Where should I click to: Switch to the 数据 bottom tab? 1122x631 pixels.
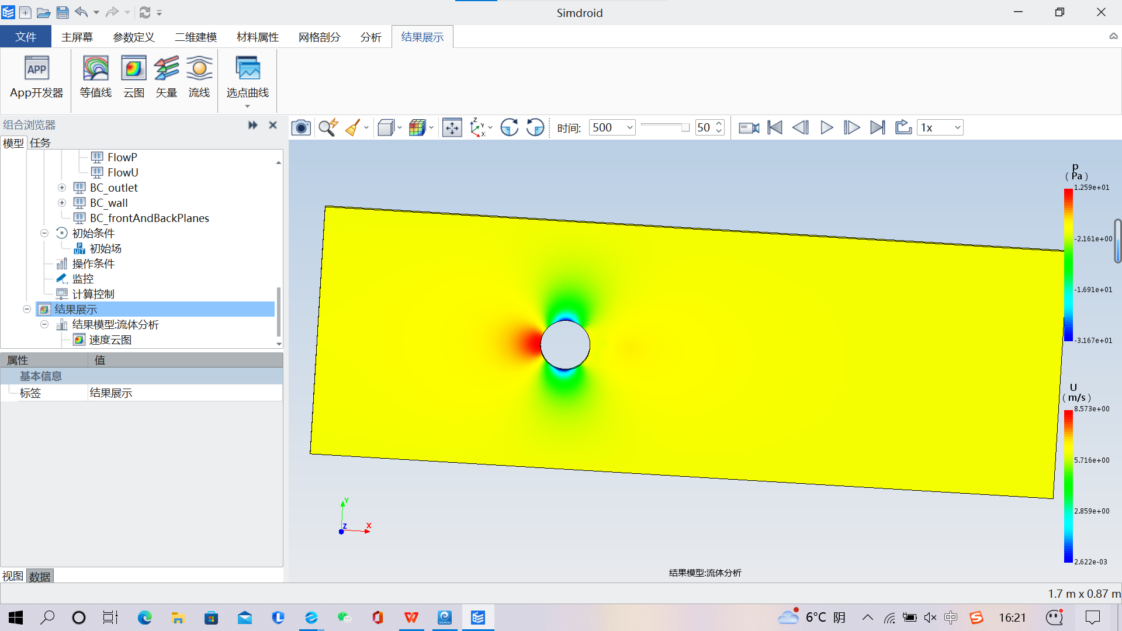click(40, 576)
